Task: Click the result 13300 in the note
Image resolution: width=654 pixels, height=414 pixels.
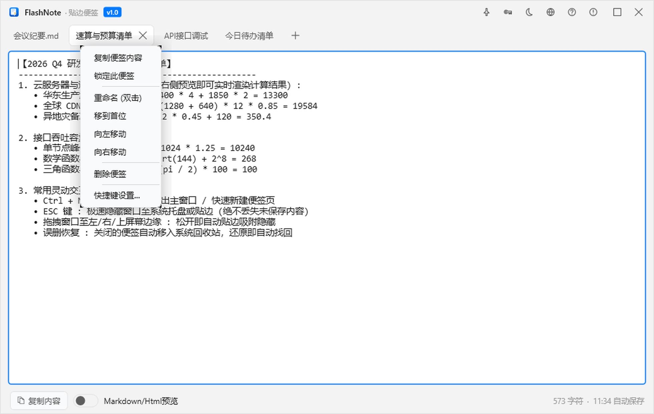Action: pyautogui.click(x=275, y=95)
